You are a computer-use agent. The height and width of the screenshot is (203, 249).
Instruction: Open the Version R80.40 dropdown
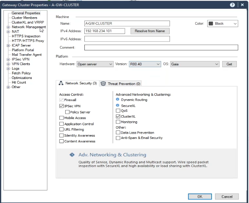click(x=145, y=64)
